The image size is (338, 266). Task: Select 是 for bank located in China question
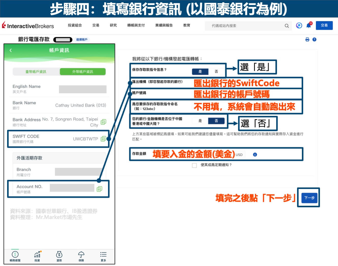(200, 121)
